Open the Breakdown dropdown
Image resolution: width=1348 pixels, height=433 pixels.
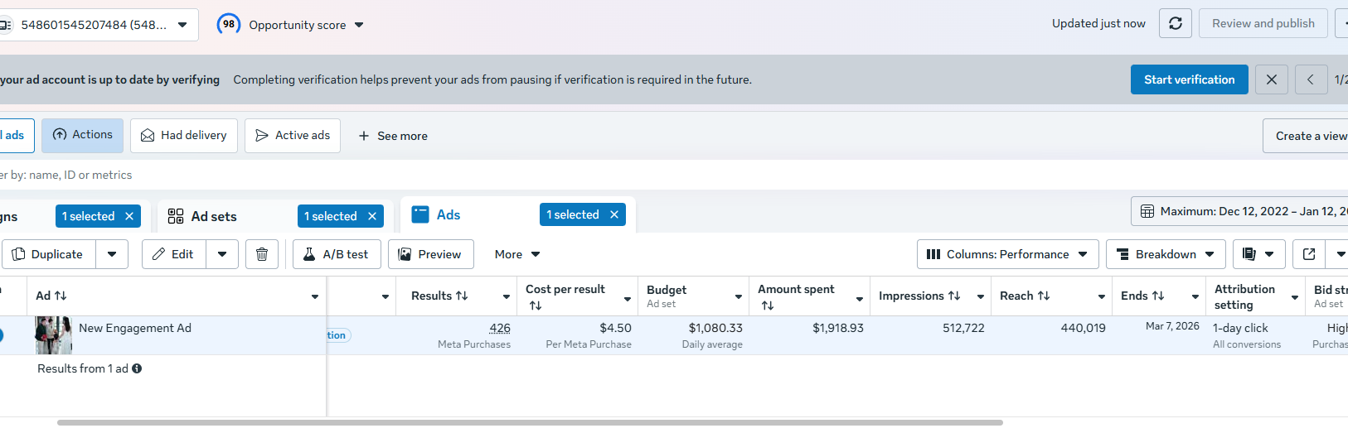click(1165, 254)
